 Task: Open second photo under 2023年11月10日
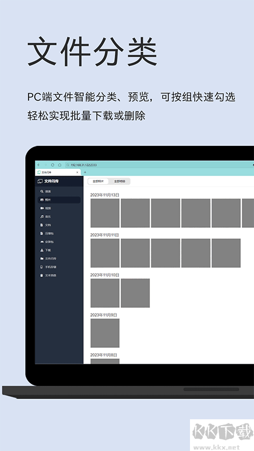(x=135, y=293)
